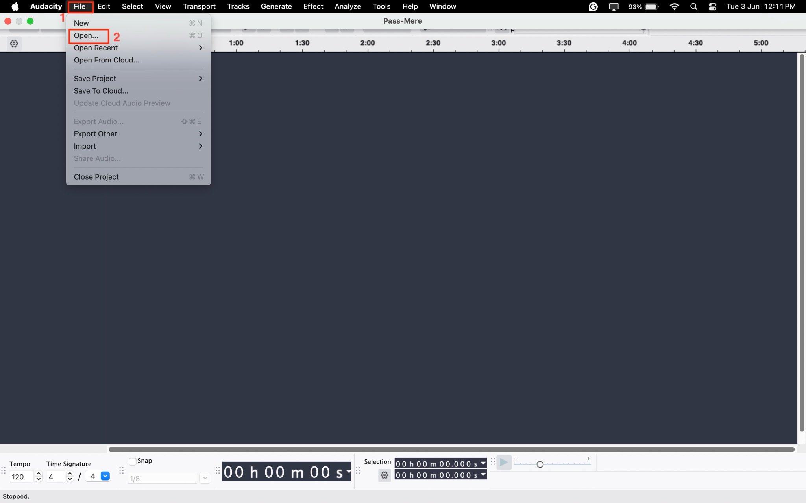
Task: Open the selection toolbar settings gear
Action: point(385,475)
